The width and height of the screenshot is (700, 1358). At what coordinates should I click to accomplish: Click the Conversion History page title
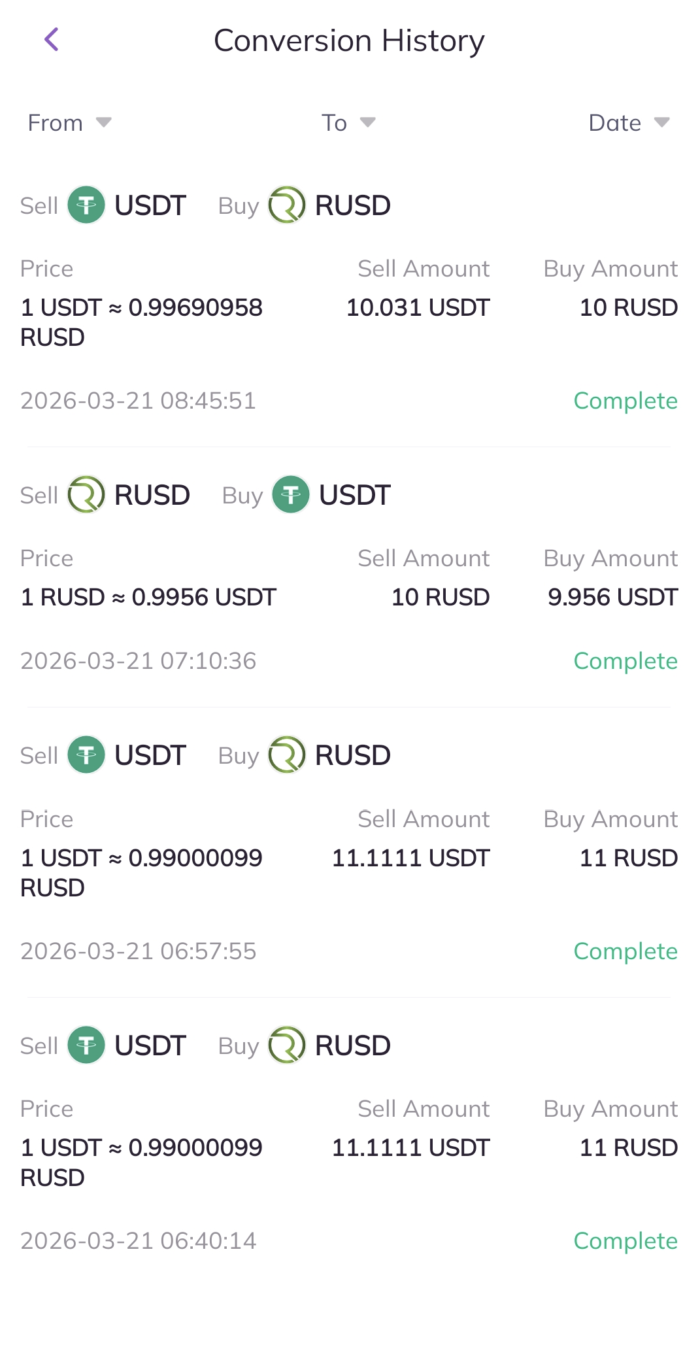(x=349, y=41)
